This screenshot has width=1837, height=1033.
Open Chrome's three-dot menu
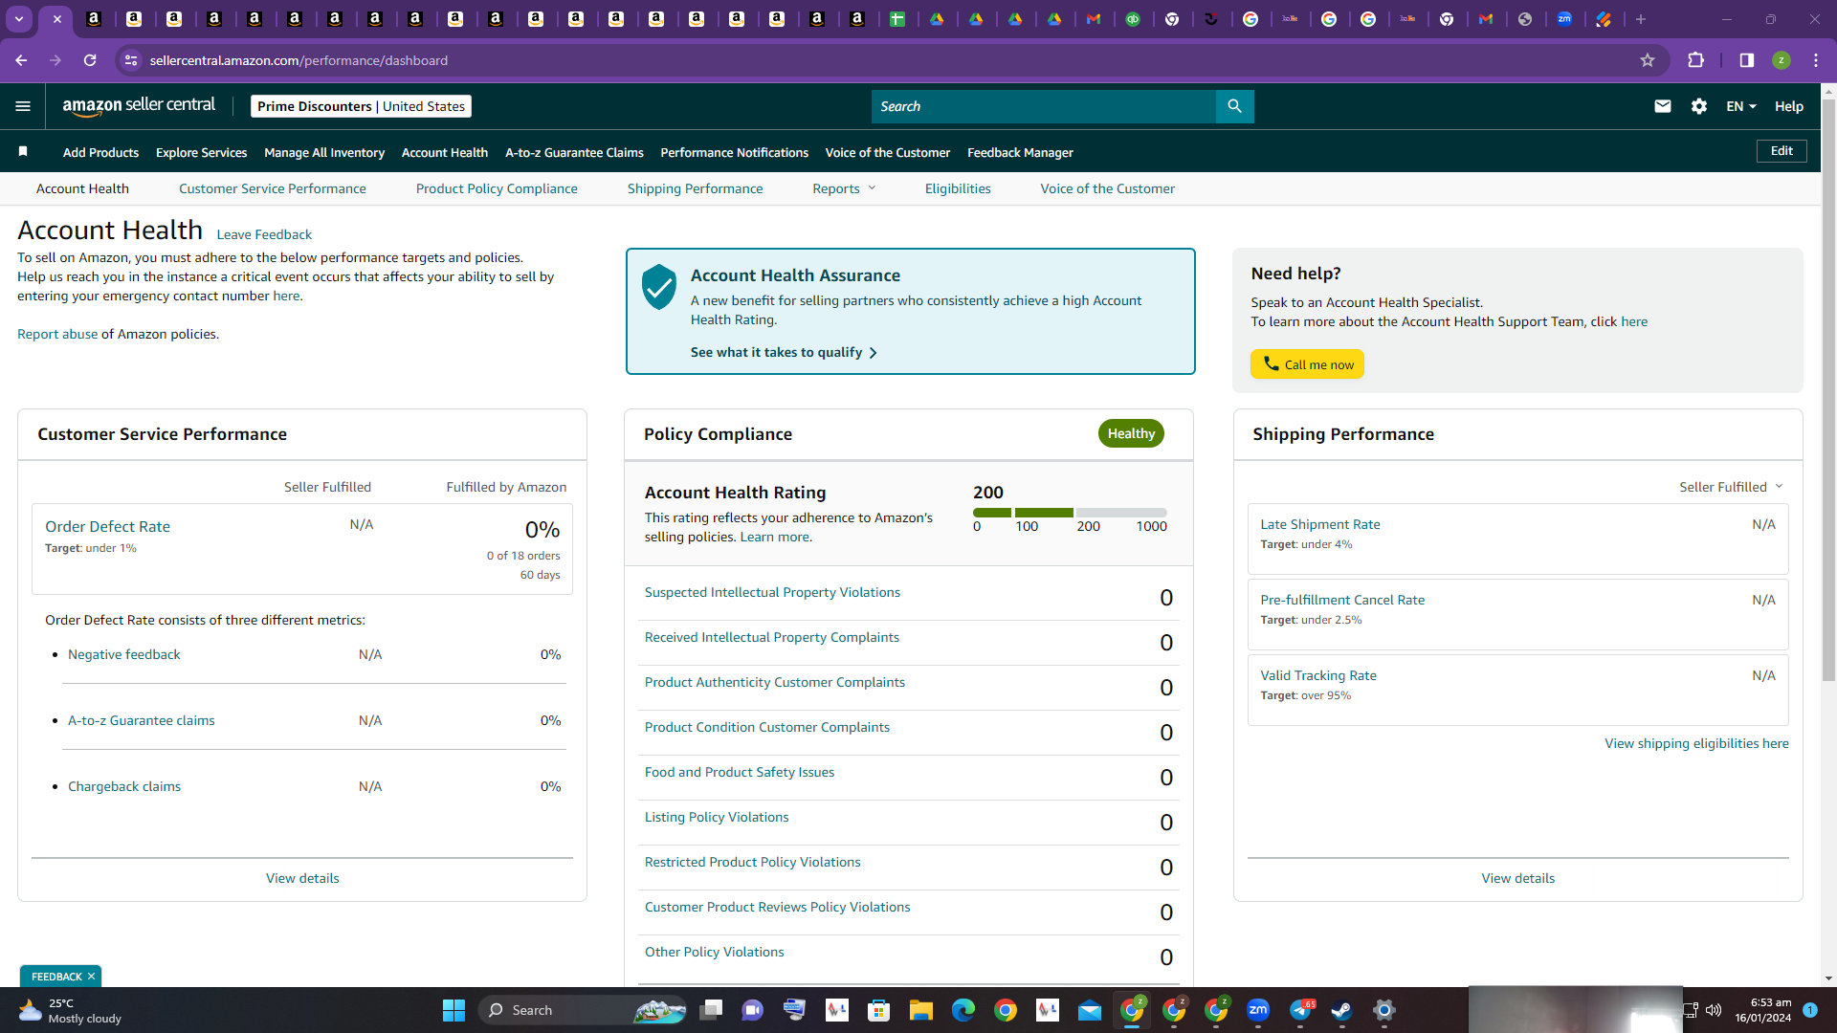point(1816,60)
